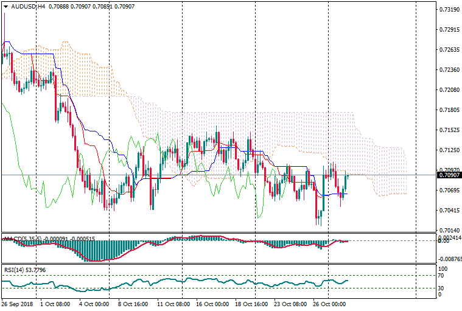The height and width of the screenshot is (311, 462).
Task: Click the 0.73190 price at top of axis
Action: click(x=449, y=10)
